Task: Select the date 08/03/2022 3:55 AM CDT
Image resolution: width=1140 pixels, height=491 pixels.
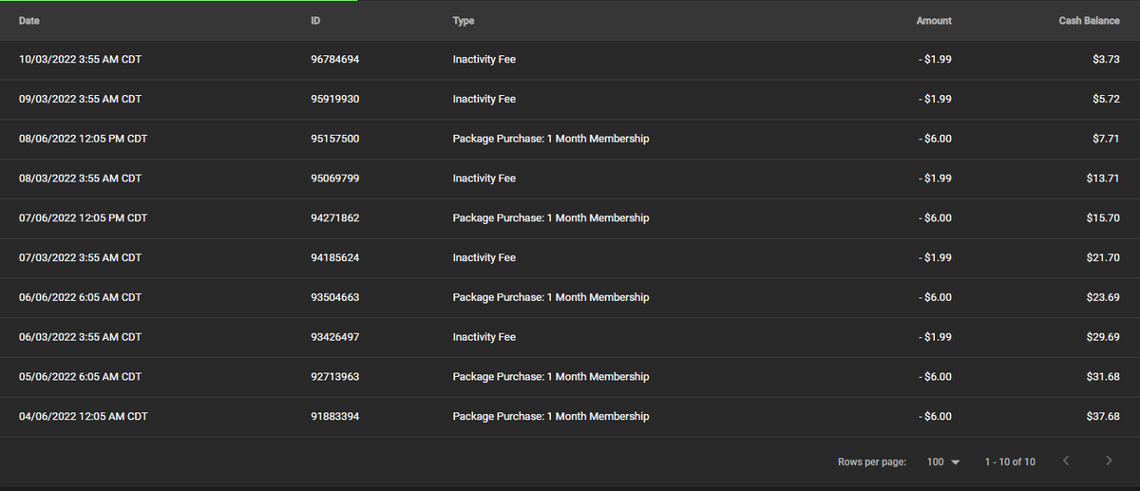Action: pyautogui.click(x=80, y=179)
